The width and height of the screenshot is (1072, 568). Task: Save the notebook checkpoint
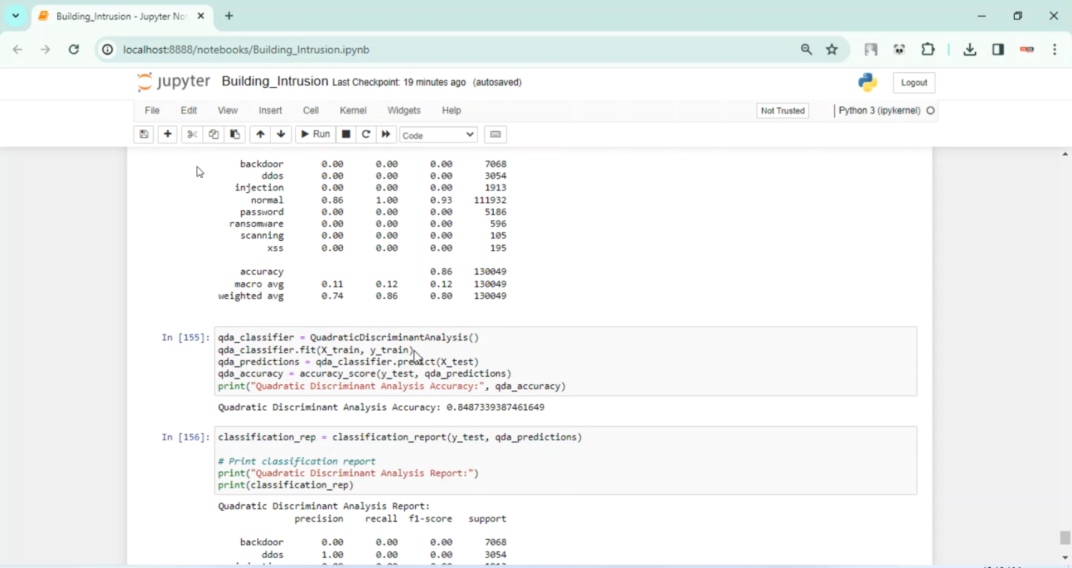click(144, 134)
